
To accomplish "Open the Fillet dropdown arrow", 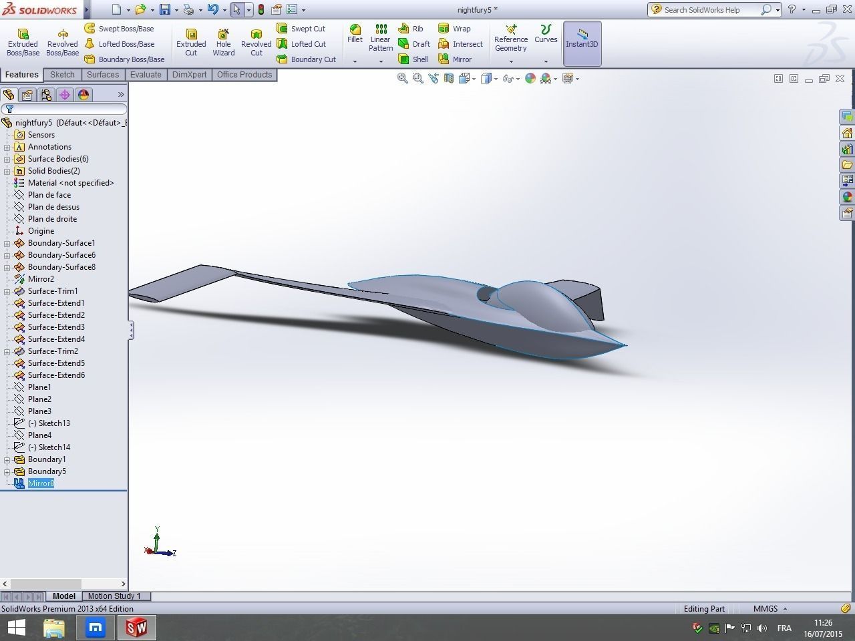I will [355, 61].
